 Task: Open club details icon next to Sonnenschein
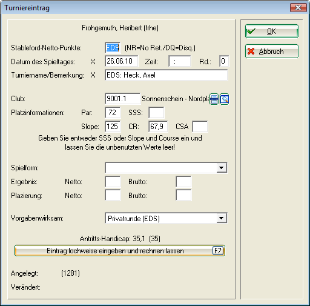(x=214, y=99)
